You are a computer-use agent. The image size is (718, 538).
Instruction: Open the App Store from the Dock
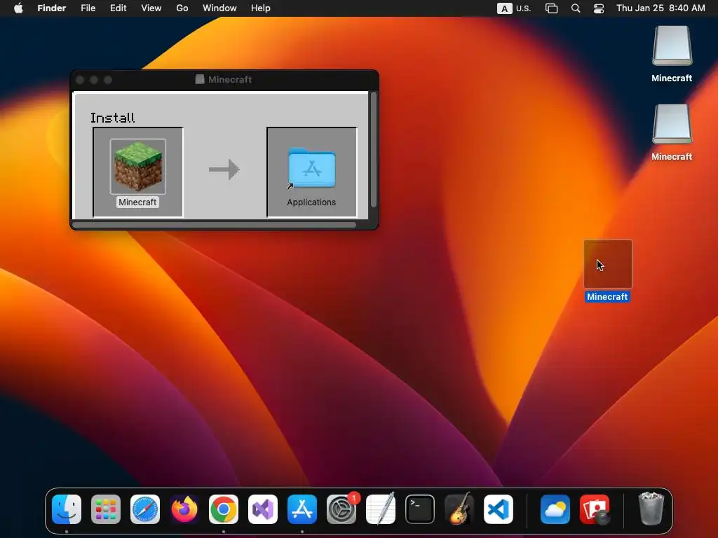coord(302,509)
